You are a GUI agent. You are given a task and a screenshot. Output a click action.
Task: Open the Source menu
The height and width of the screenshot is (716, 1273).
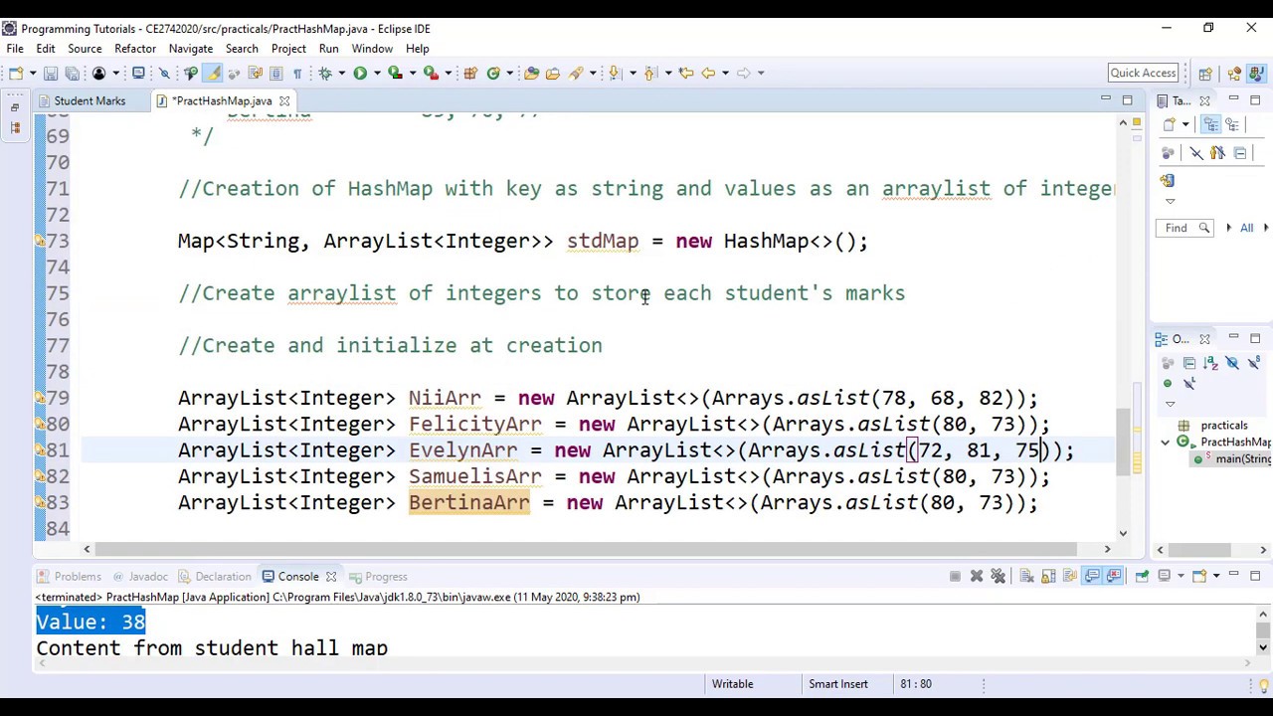click(x=85, y=49)
